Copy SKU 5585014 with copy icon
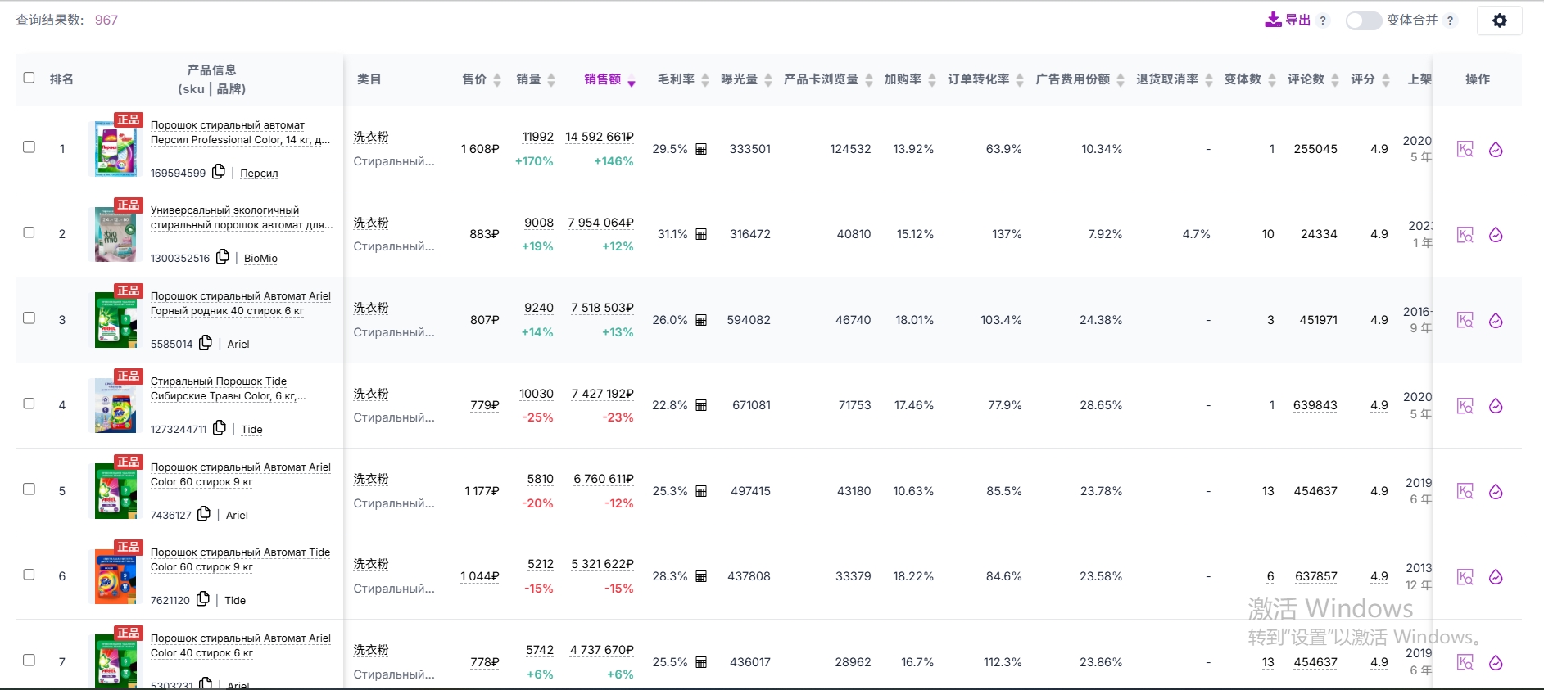The width and height of the screenshot is (1544, 690). [206, 342]
